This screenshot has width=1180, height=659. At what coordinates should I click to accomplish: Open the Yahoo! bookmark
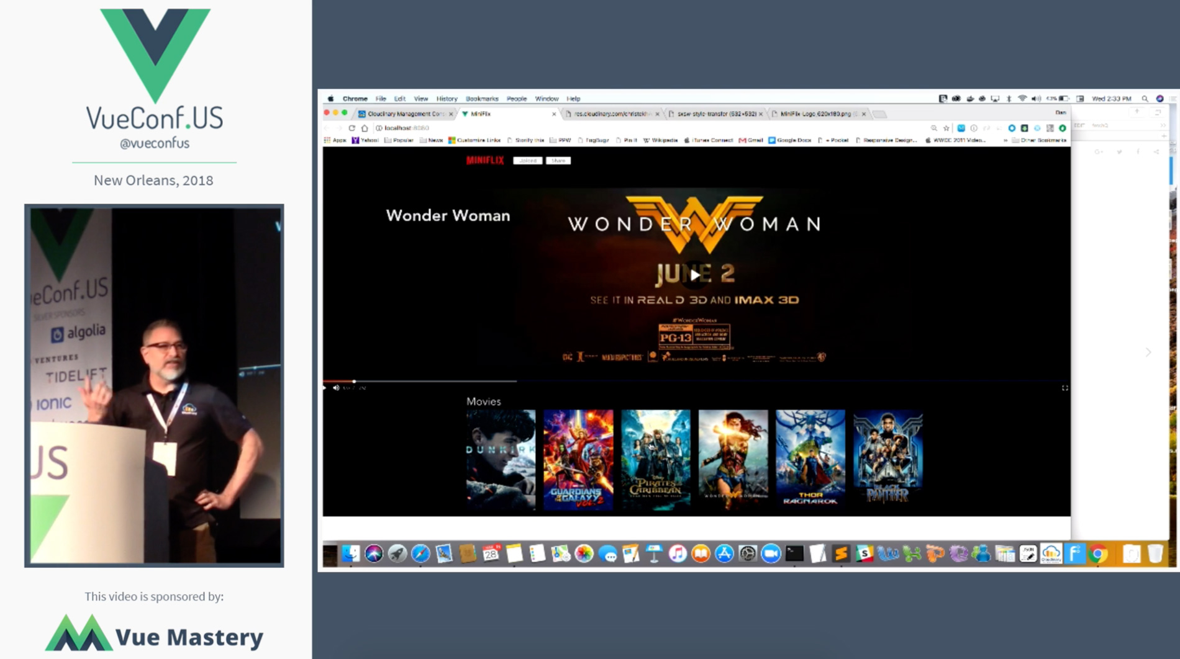pyautogui.click(x=365, y=140)
